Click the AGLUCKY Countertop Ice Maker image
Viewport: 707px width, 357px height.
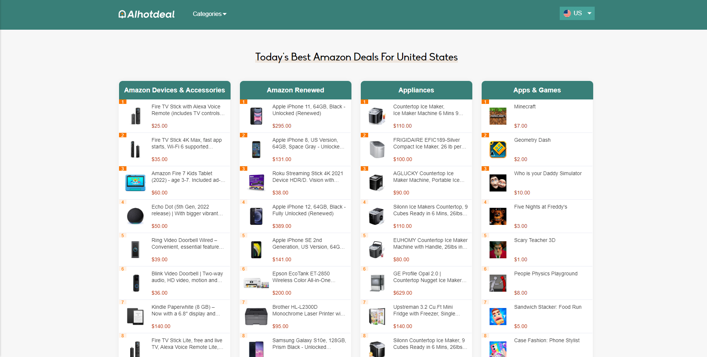(x=377, y=183)
